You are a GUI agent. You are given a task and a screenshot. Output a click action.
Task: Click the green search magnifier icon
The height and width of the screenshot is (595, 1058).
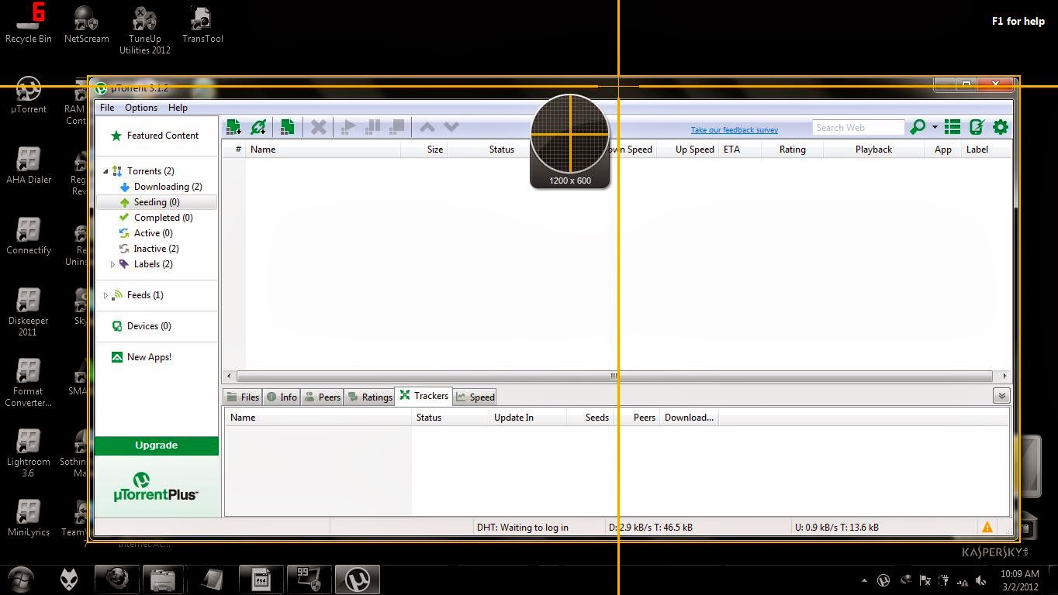pos(918,127)
